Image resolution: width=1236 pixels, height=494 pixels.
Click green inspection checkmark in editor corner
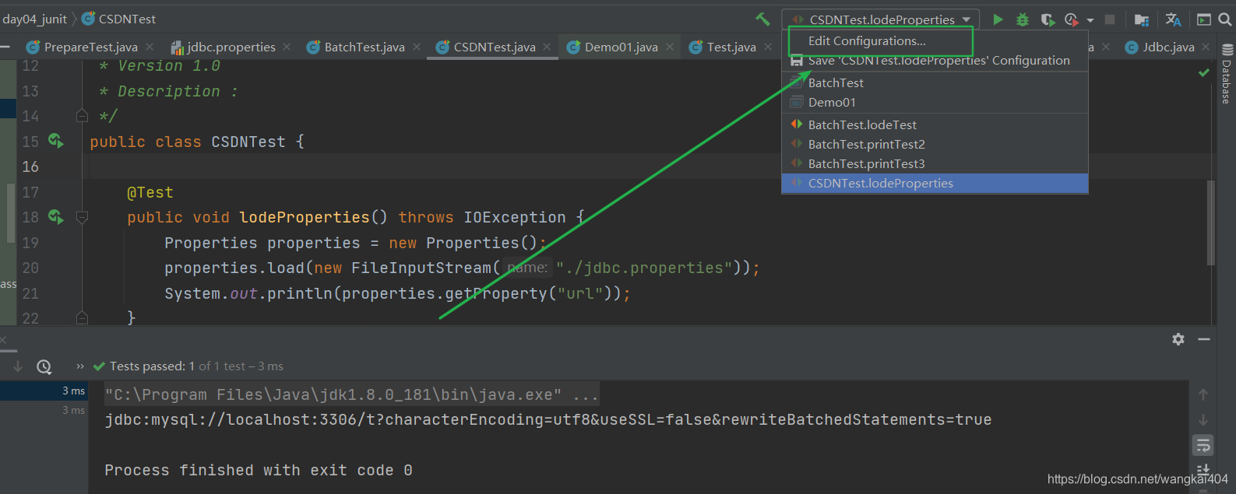pyautogui.click(x=1204, y=72)
